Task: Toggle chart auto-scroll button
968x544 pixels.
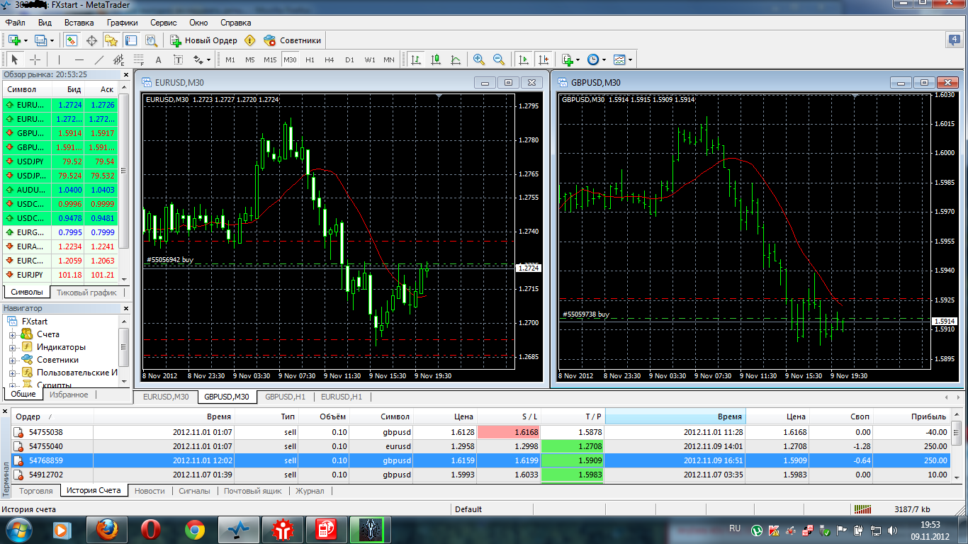Action: click(x=524, y=59)
